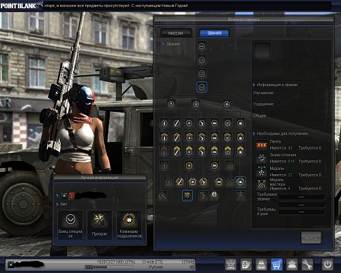This screenshot has height=273, width=341.
Task: Select the first title icon at the tree top
Action: [202, 46]
